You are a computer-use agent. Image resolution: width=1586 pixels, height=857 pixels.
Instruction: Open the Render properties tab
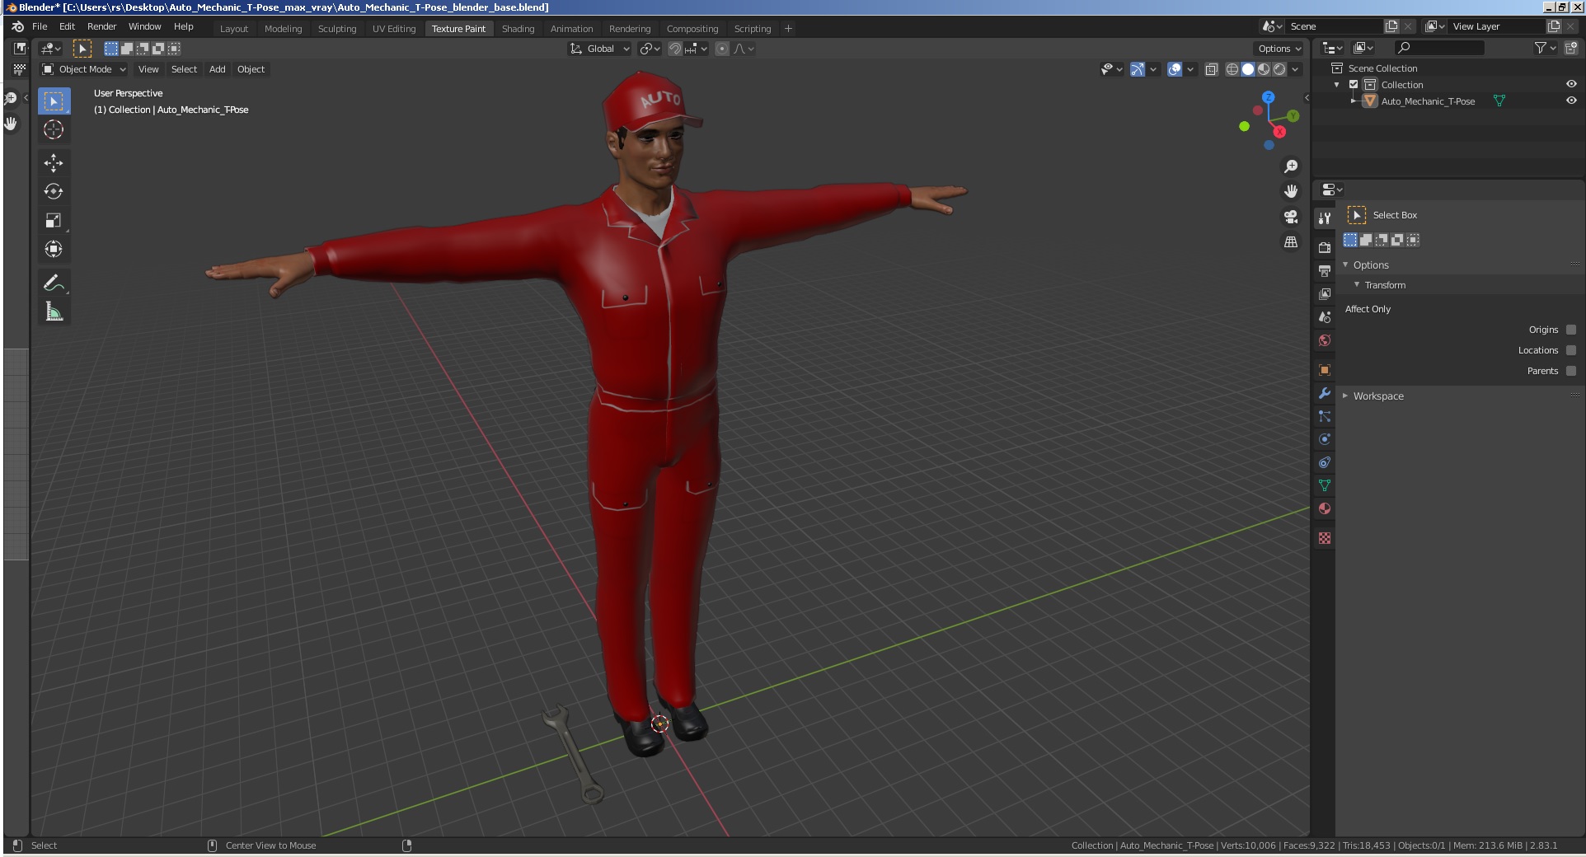coord(1325,247)
